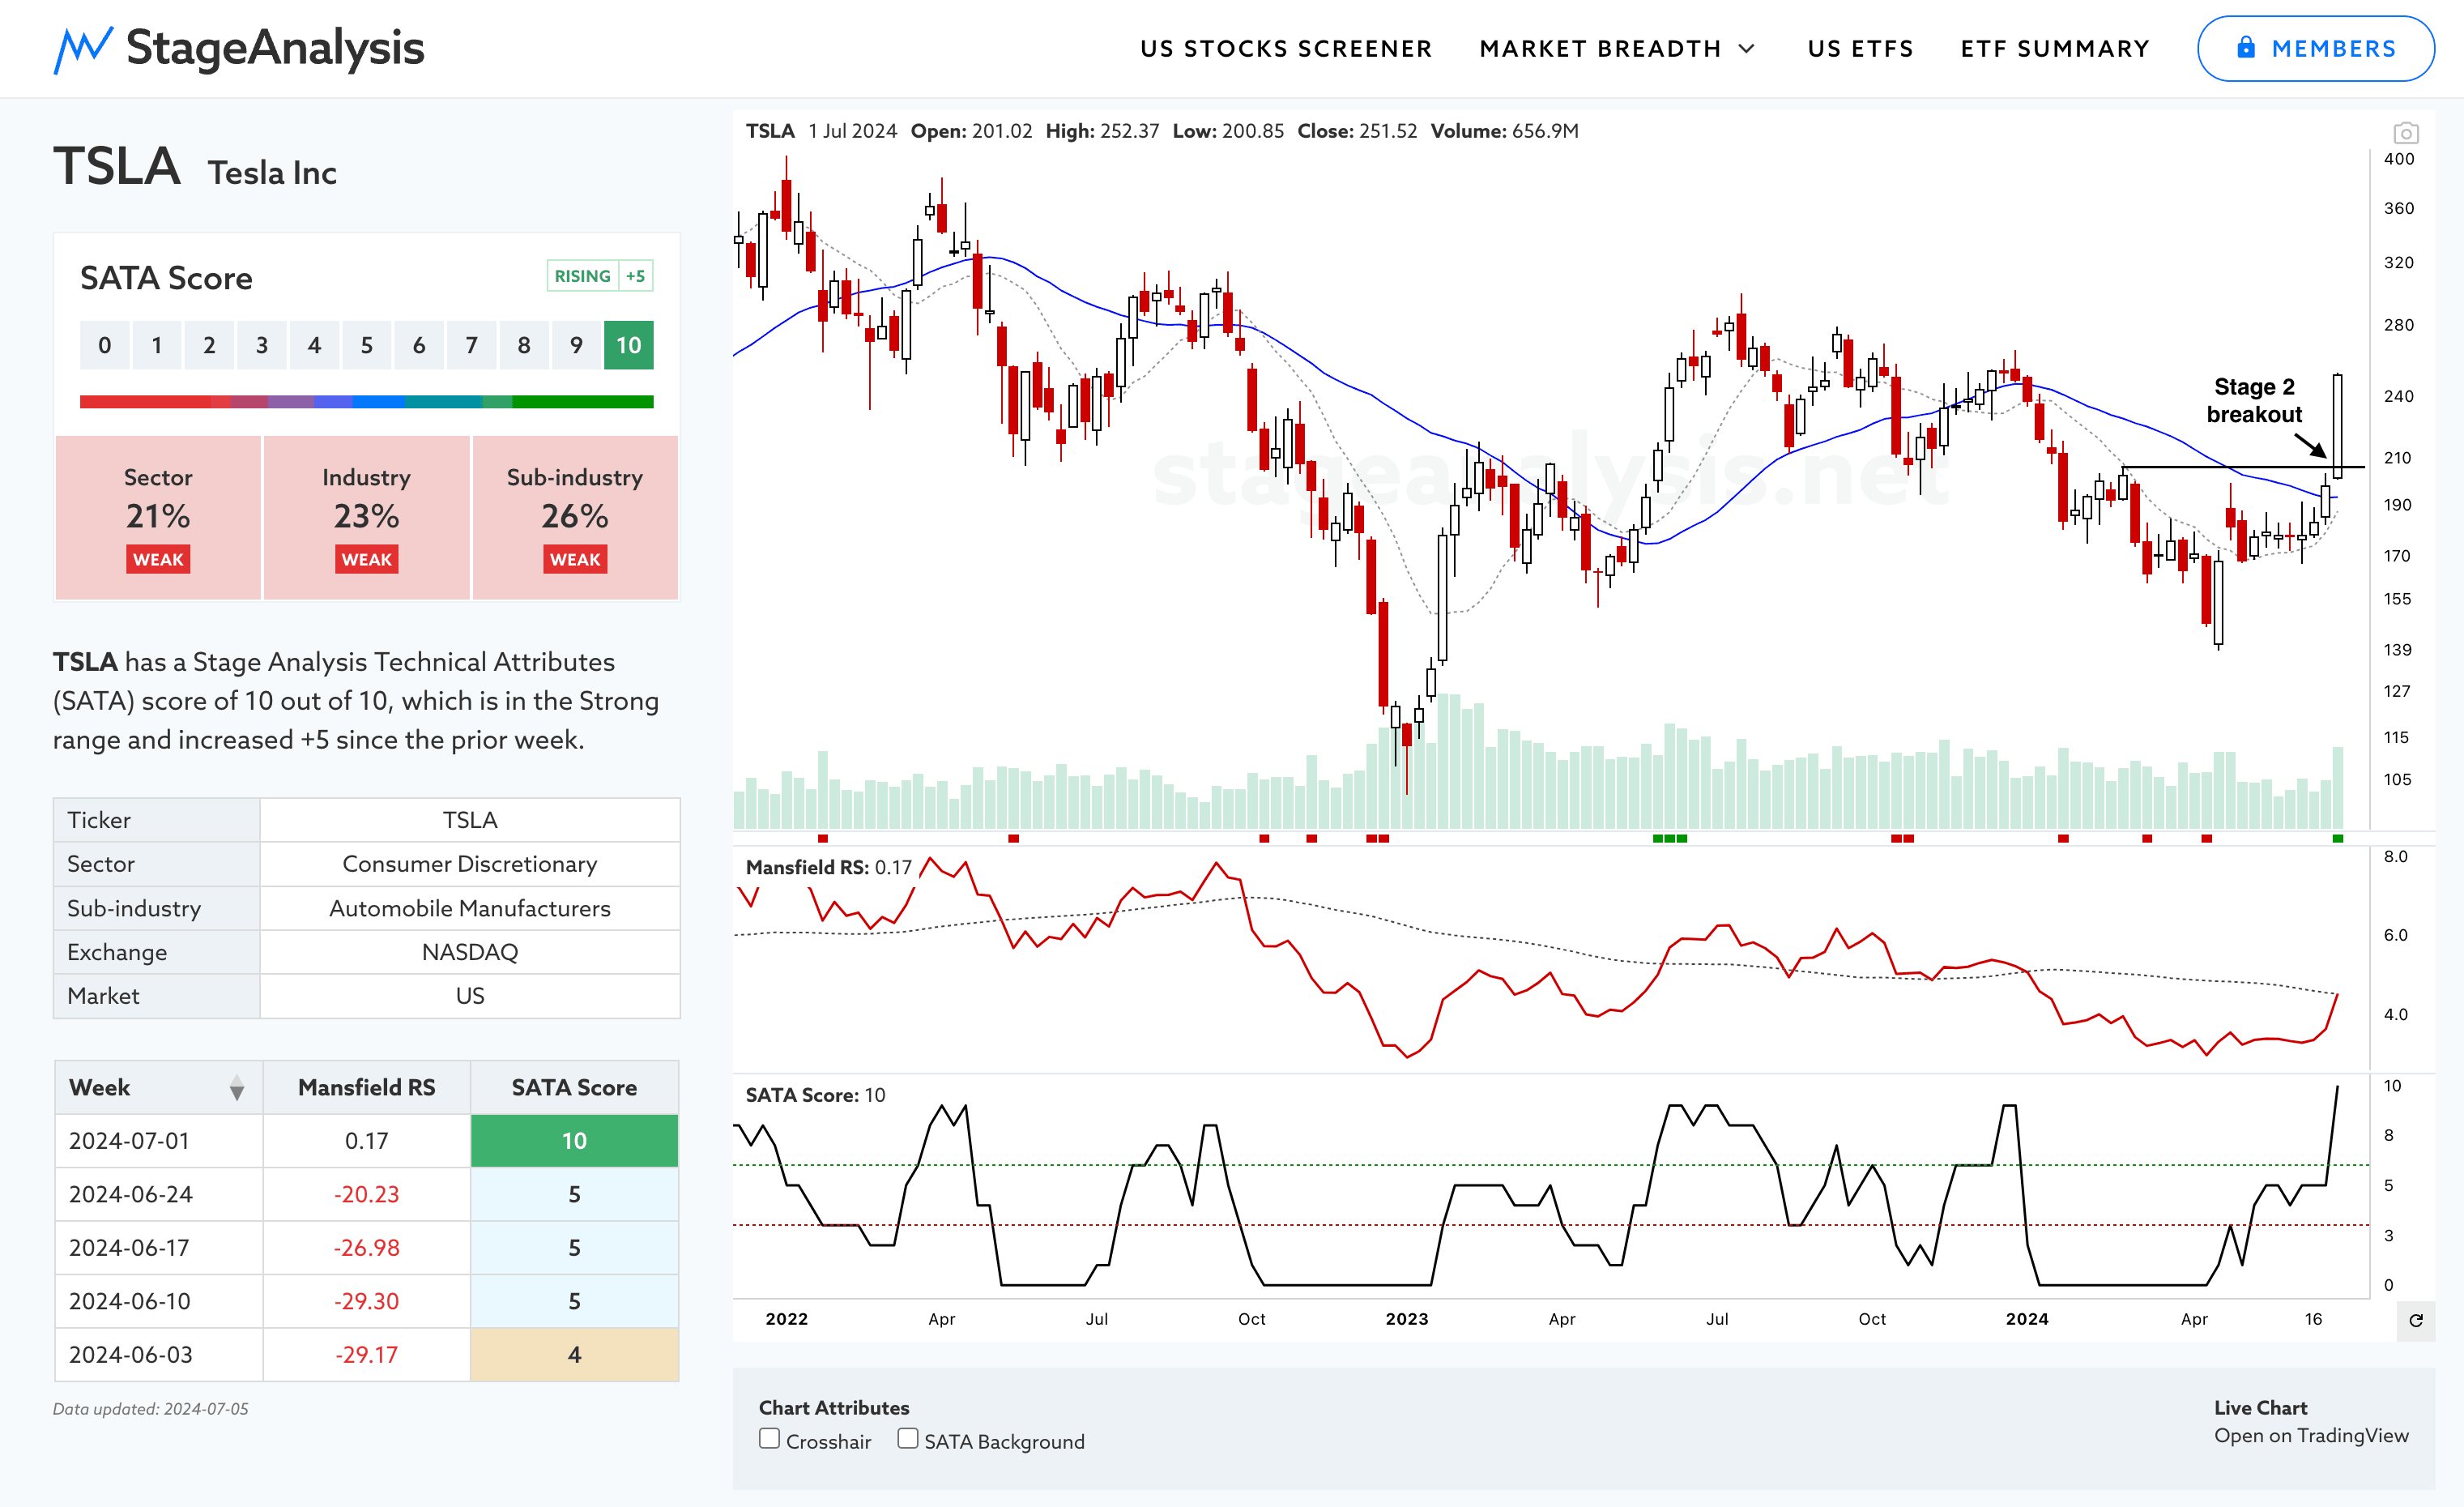
Task: Go to the US ETFs page
Action: 1860,48
